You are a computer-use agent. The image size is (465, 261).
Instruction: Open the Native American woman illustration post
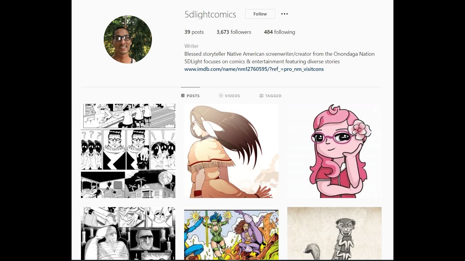coord(231,151)
